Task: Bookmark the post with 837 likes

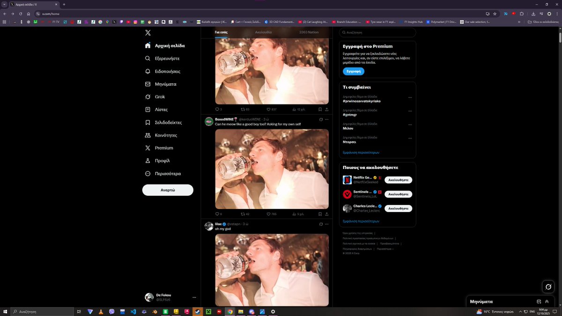Action: pos(320,109)
